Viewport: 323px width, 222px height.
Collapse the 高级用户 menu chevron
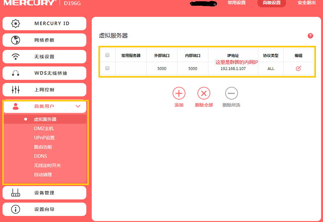[x=78, y=107]
